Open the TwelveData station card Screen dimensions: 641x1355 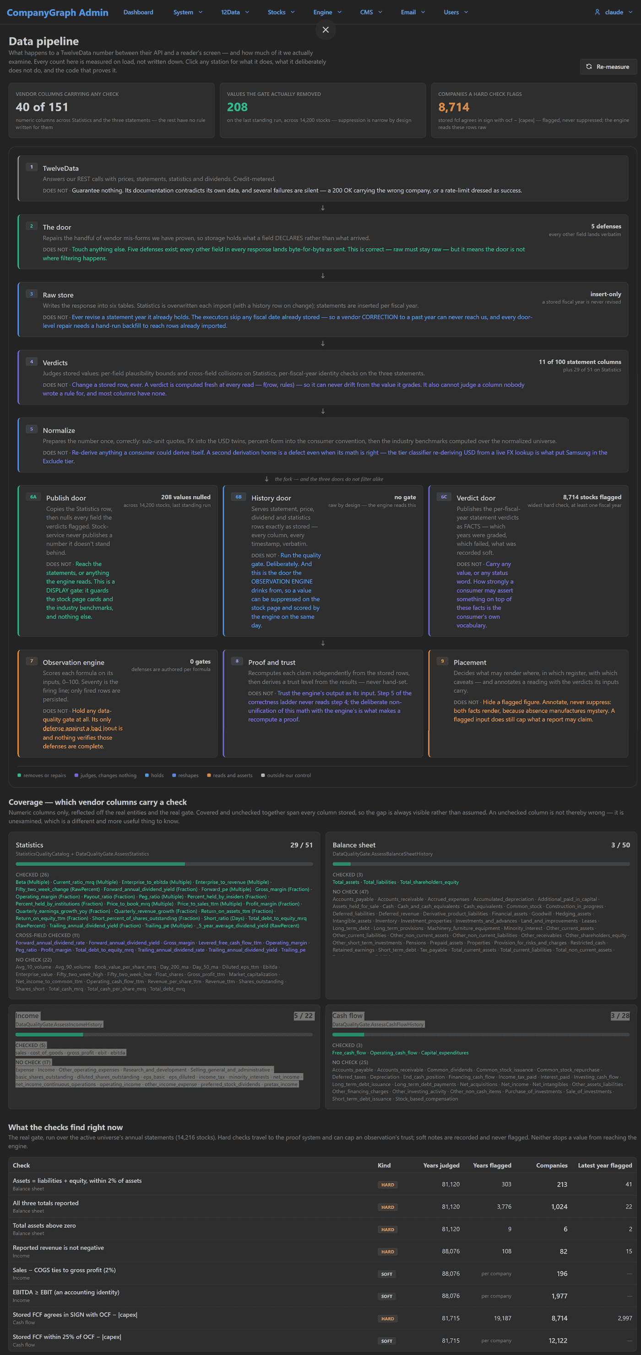point(323,178)
